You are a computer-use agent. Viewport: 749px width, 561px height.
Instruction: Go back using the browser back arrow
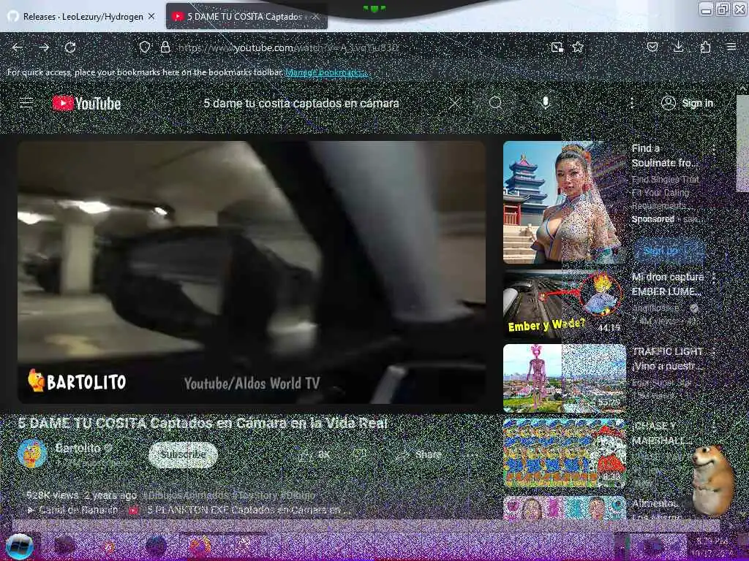[x=18, y=47]
